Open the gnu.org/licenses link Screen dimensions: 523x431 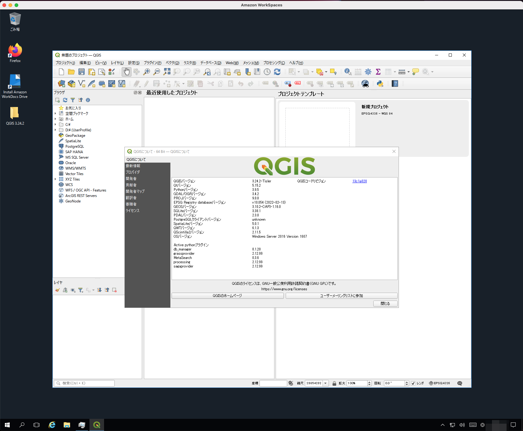[x=284, y=289]
